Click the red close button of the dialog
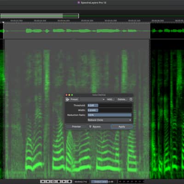The height and width of the screenshot is (184, 184). coord(67,95)
